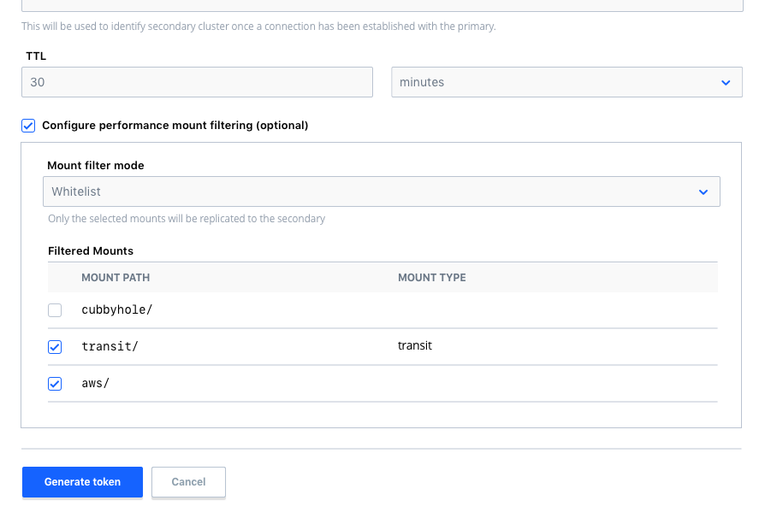Click the chevron arrow on Whitelist dropdown
This screenshot has height=518, width=765.
click(703, 192)
